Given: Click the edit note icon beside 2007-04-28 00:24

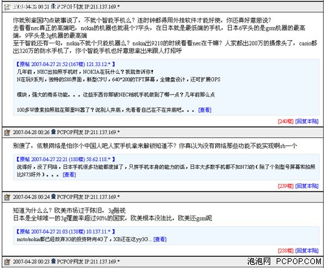Looking at the screenshot, I should (7, 197).
